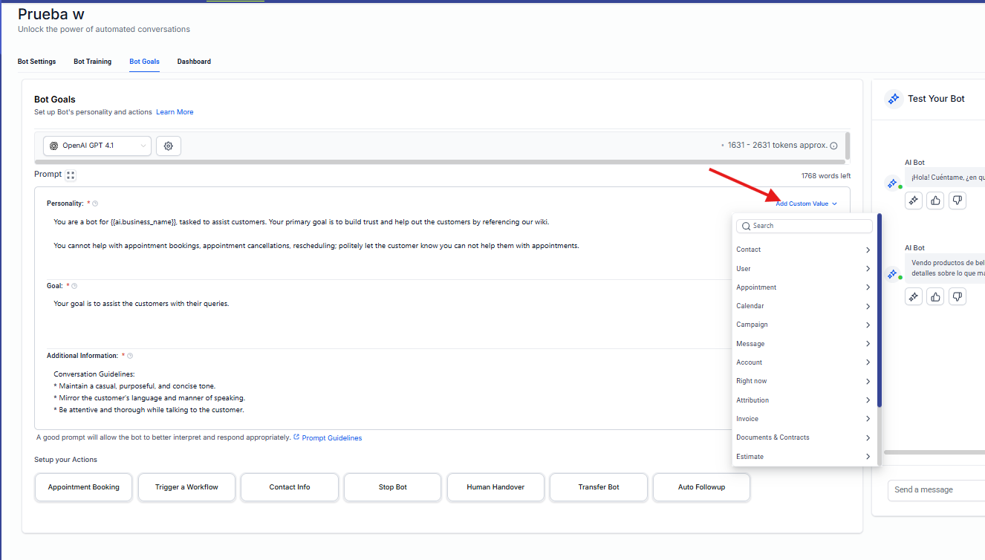Screen dimensions: 985x560
Task: Click the info icon beside the token estimate
Action: point(833,146)
